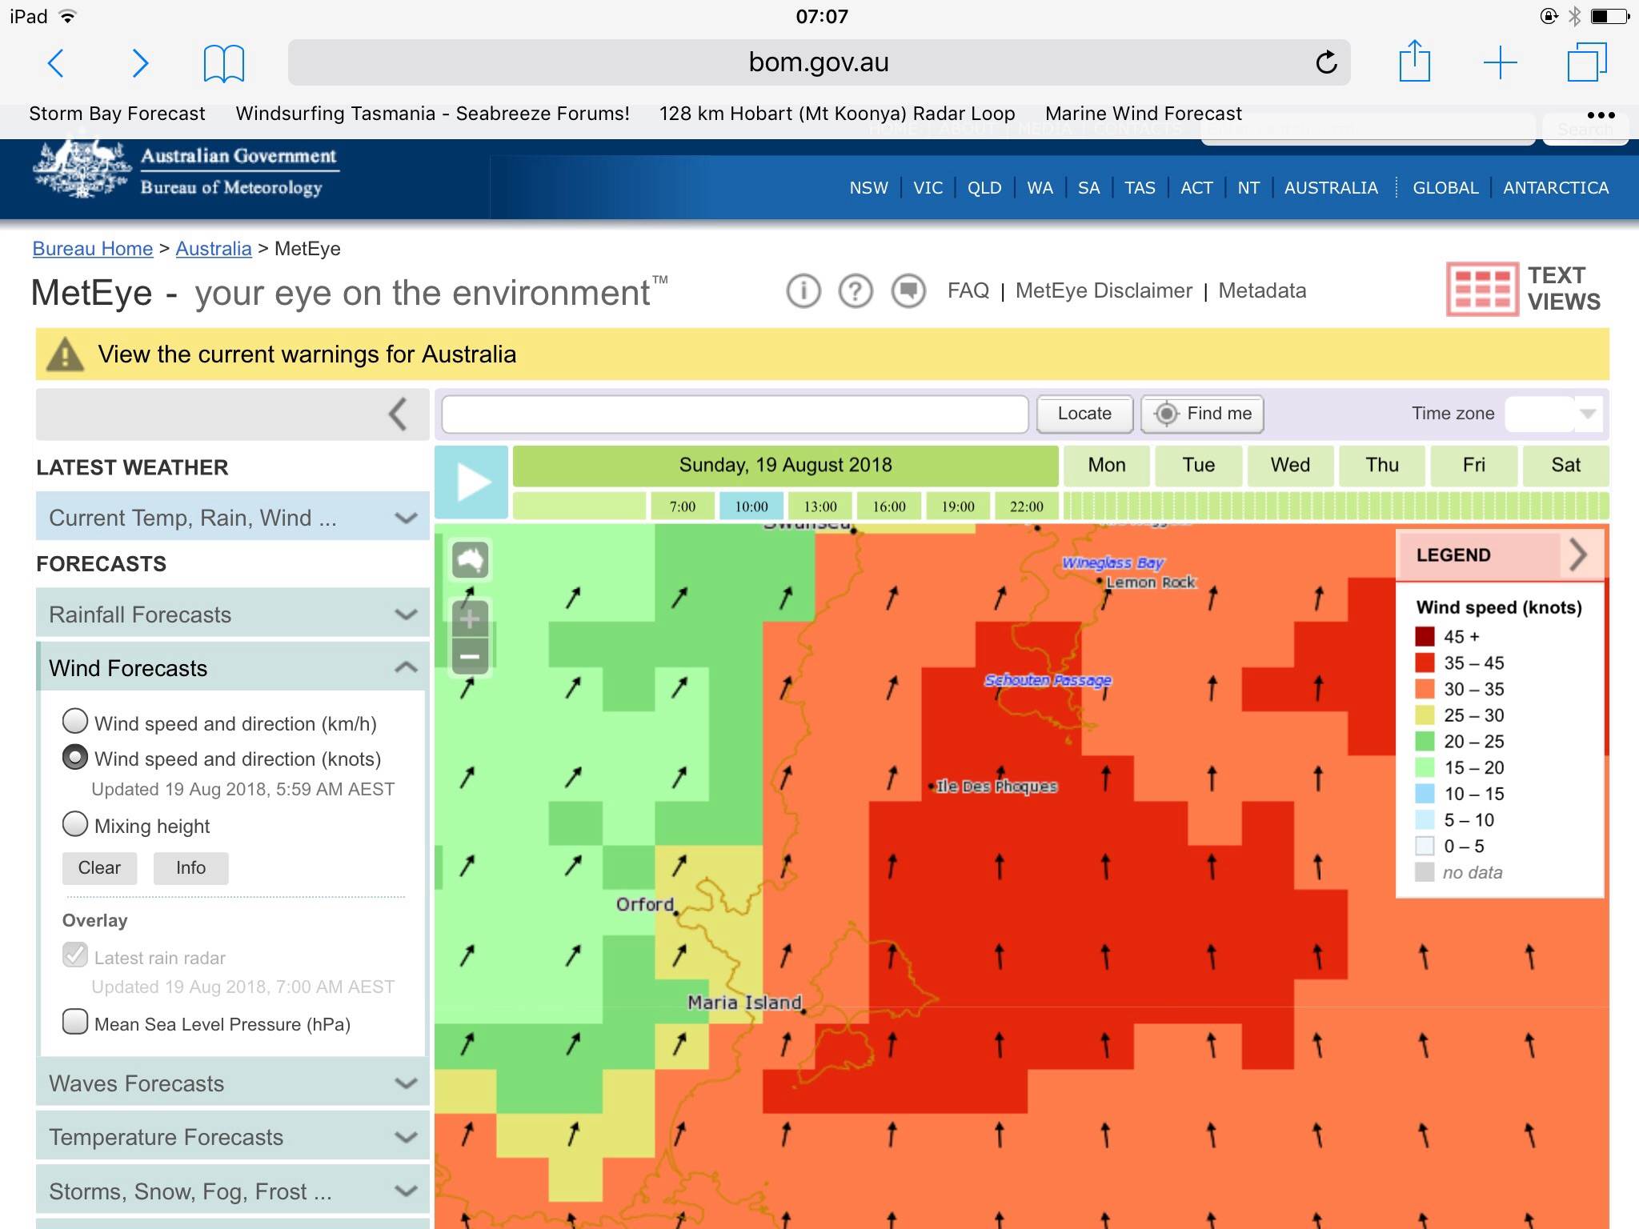
Task: Reset map view with Australia icon
Action: tap(470, 559)
